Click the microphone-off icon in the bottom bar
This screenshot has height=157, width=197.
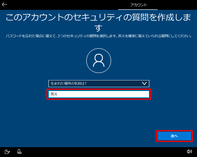[x=19, y=152]
